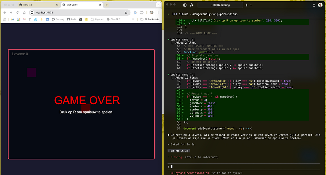This screenshot has width=326, height=175.
Task: Open the blue house bookmark
Action: pos(36,19)
